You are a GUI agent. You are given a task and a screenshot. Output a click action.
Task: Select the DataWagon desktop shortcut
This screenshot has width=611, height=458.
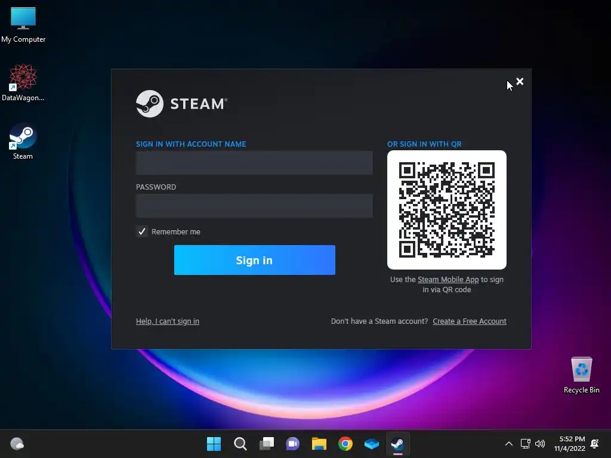coord(23,82)
